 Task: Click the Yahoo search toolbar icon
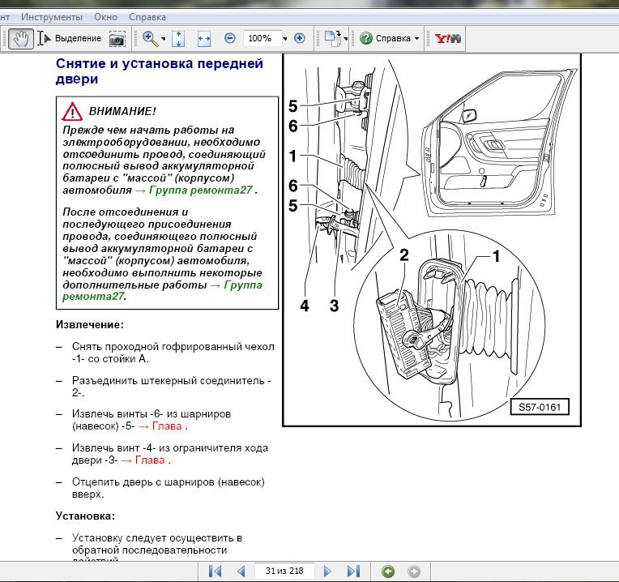click(x=447, y=38)
